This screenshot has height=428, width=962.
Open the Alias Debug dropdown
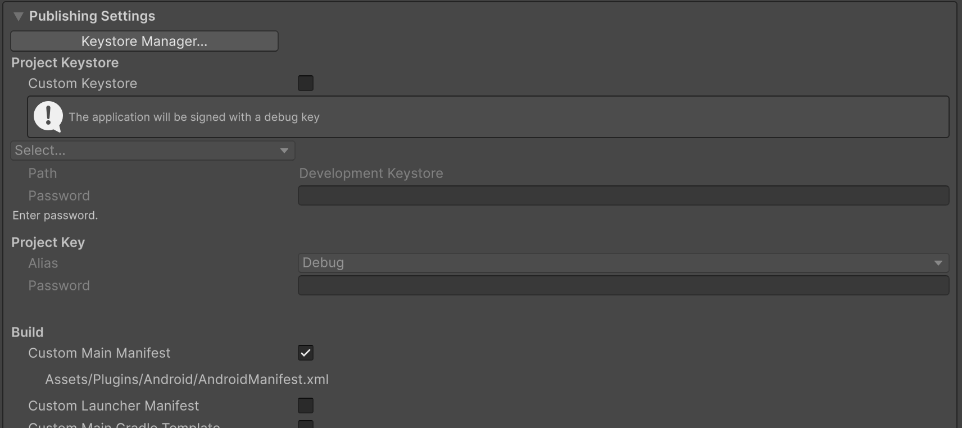(x=623, y=263)
